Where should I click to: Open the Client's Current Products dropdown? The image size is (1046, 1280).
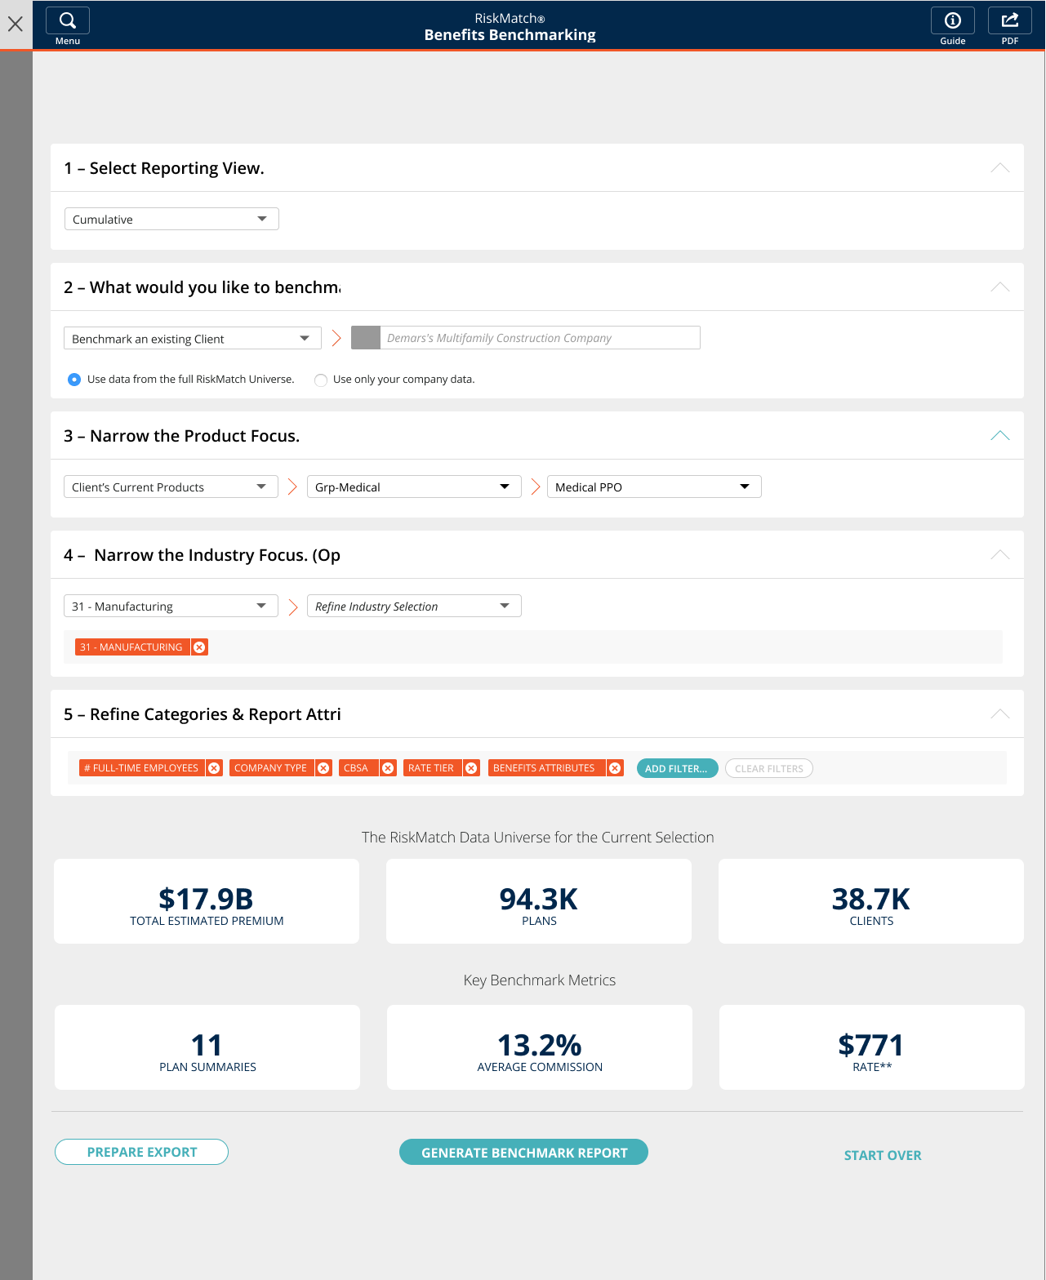[171, 487]
